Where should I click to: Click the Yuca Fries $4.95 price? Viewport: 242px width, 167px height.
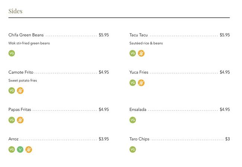(x=225, y=72)
